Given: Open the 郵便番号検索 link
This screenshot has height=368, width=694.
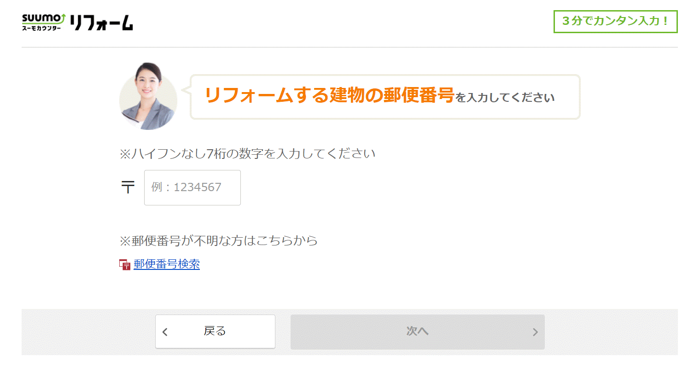Looking at the screenshot, I should pos(167,264).
